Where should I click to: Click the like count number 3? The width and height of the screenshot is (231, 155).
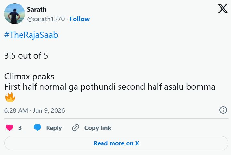point(20,128)
